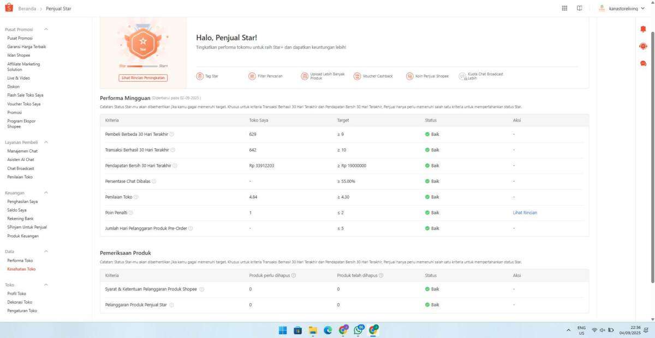This screenshot has width=655, height=338.
Task: Open Dekorasi Toko in sidebar
Action: tap(20, 302)
